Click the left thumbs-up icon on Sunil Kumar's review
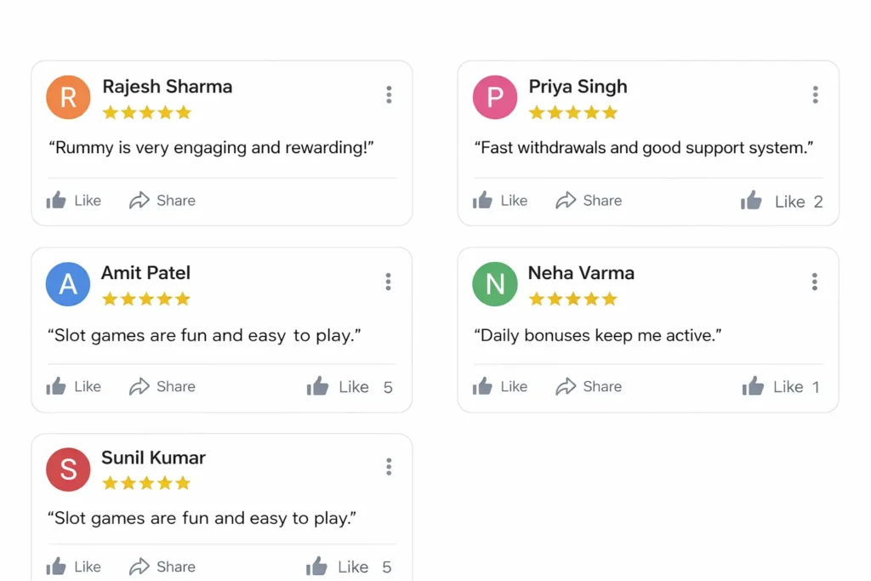Screen dimensions: 871x581 click(x=57, y=567)
